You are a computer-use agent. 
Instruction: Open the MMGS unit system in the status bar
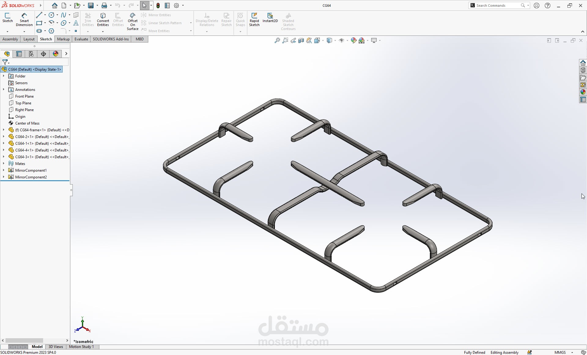point(560,353)
